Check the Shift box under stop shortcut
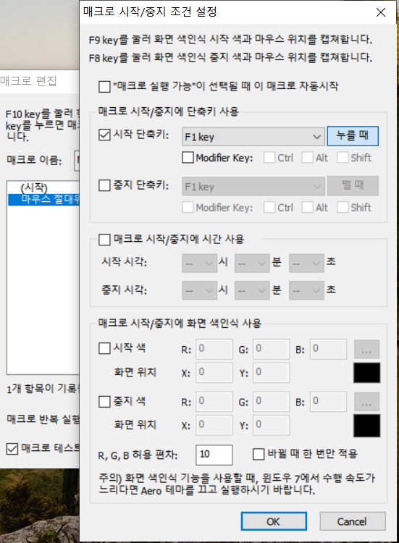The image size is (399, 543). pyautogui.click(x=343, y=208)
